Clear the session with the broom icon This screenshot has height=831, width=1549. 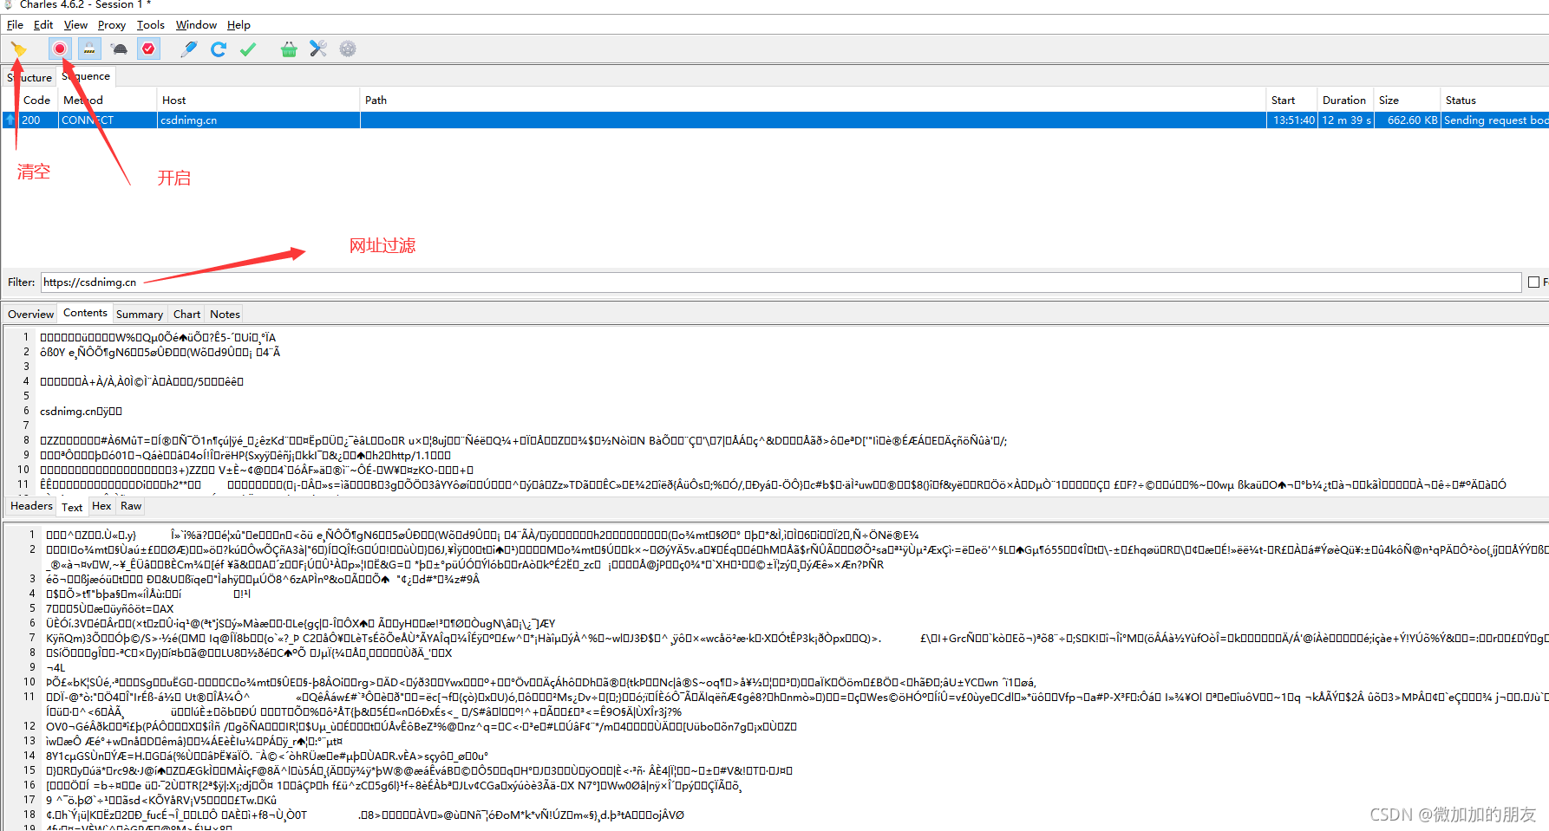(x=18, y=49)
